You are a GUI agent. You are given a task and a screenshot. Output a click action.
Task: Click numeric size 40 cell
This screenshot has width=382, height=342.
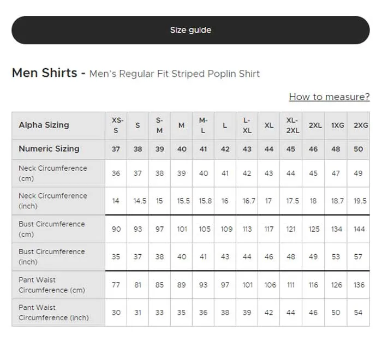pos(182,149)
